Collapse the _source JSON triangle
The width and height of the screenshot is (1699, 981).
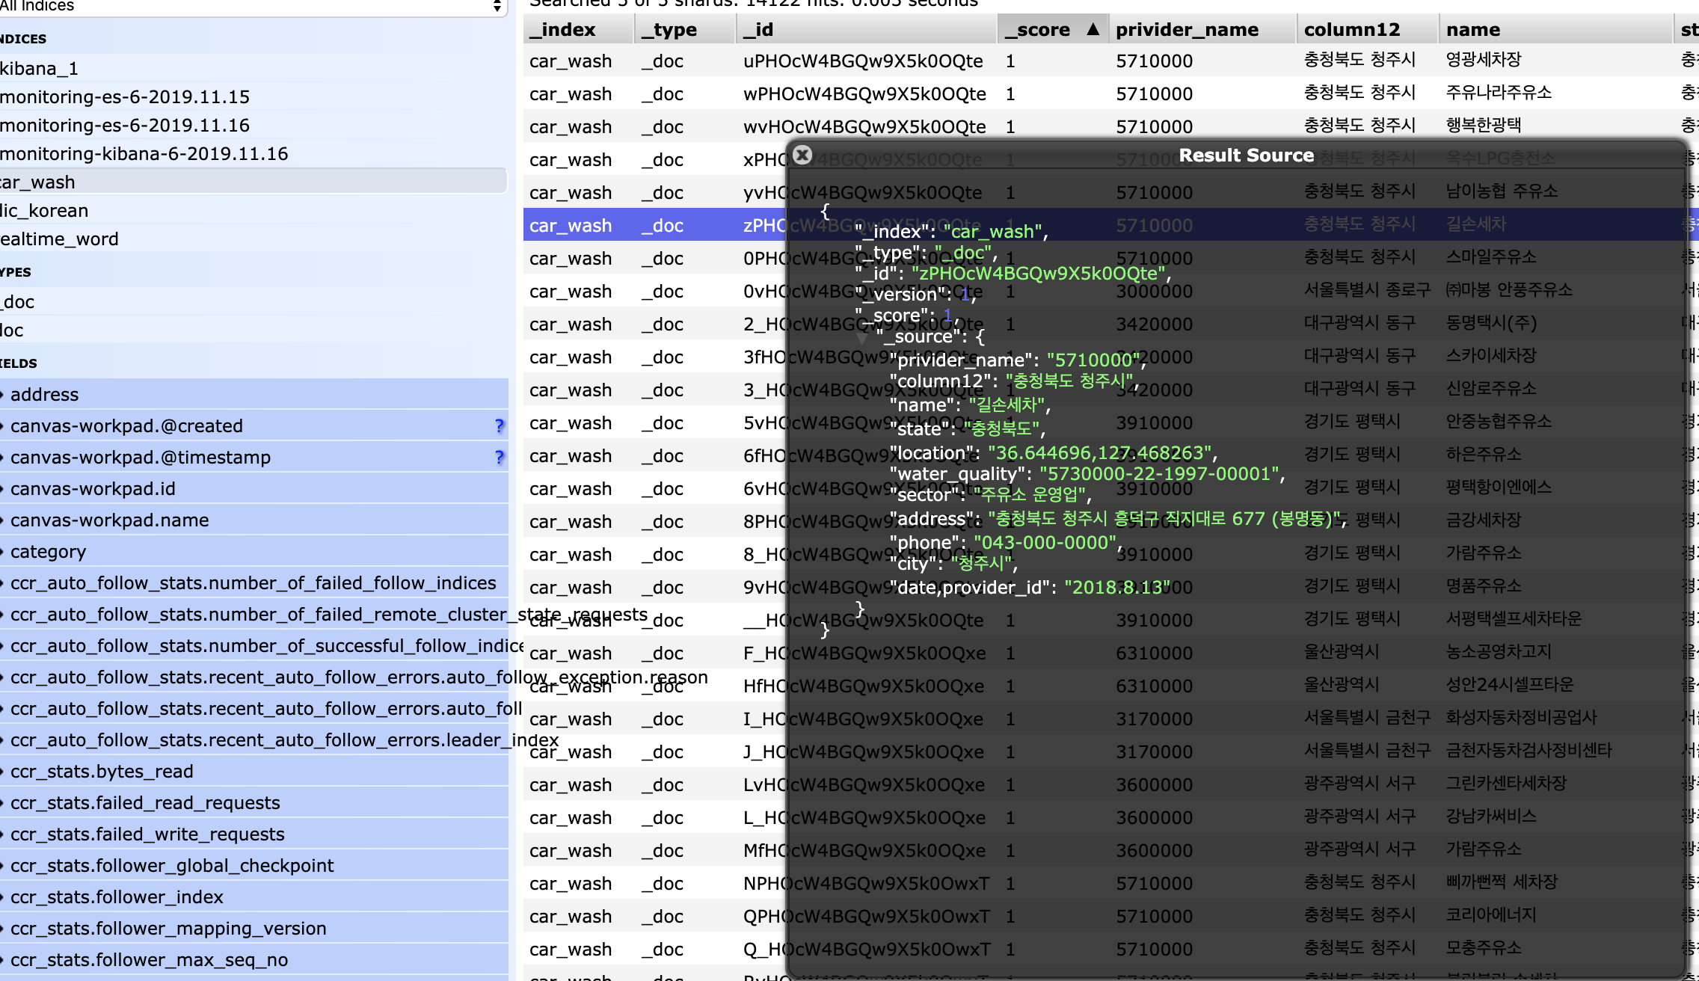[x=862, y=337]
